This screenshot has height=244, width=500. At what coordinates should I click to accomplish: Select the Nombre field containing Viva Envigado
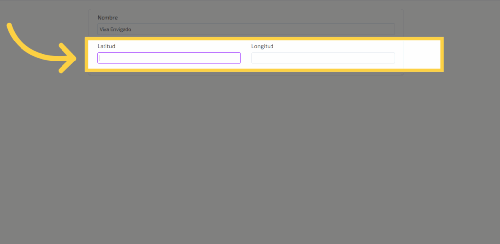coord(246,29)
